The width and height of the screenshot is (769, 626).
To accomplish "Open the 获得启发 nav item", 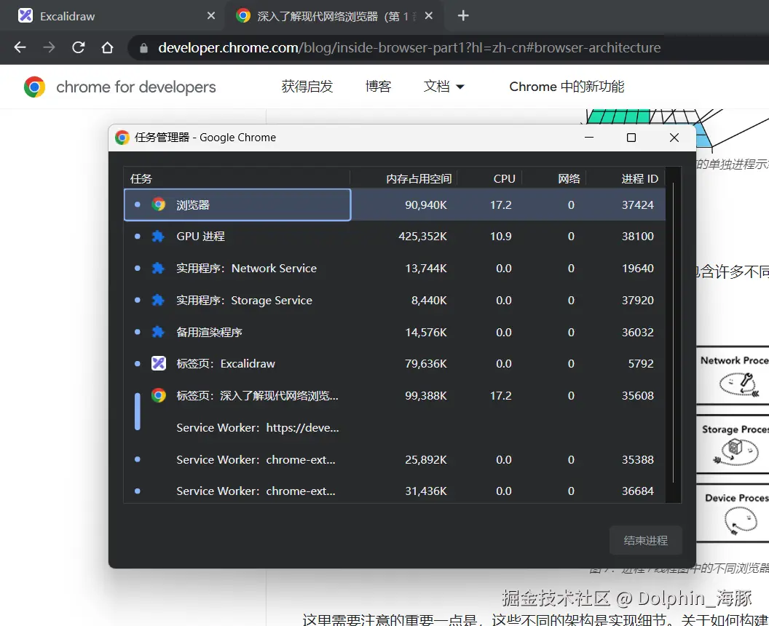I will (x=307, y=87).
